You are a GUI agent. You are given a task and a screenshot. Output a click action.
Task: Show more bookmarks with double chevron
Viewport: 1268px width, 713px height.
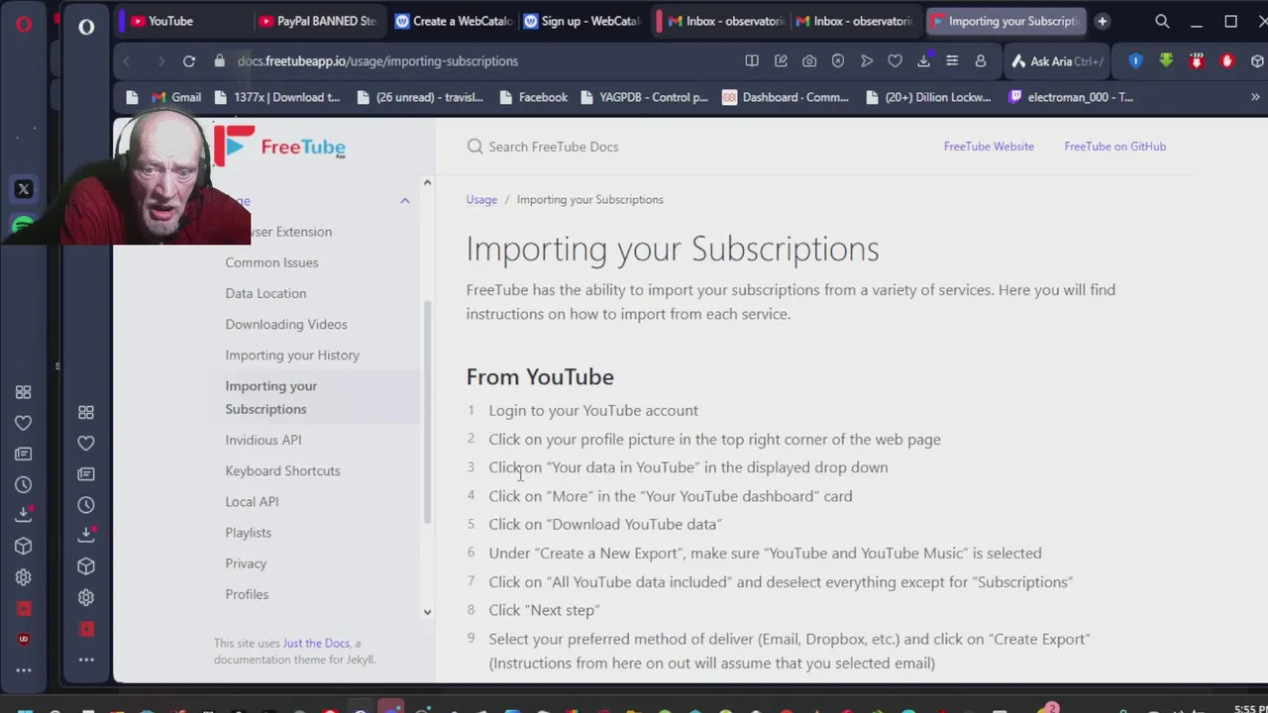(1255, 97)
